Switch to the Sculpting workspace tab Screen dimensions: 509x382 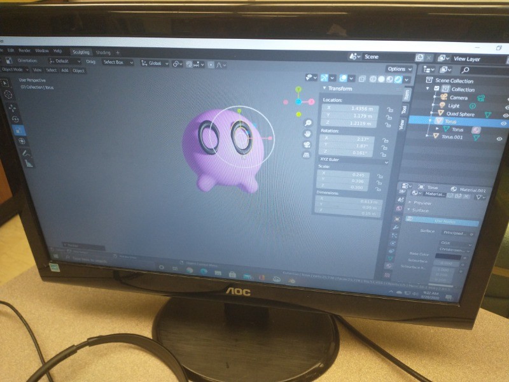tap(81, 52)
